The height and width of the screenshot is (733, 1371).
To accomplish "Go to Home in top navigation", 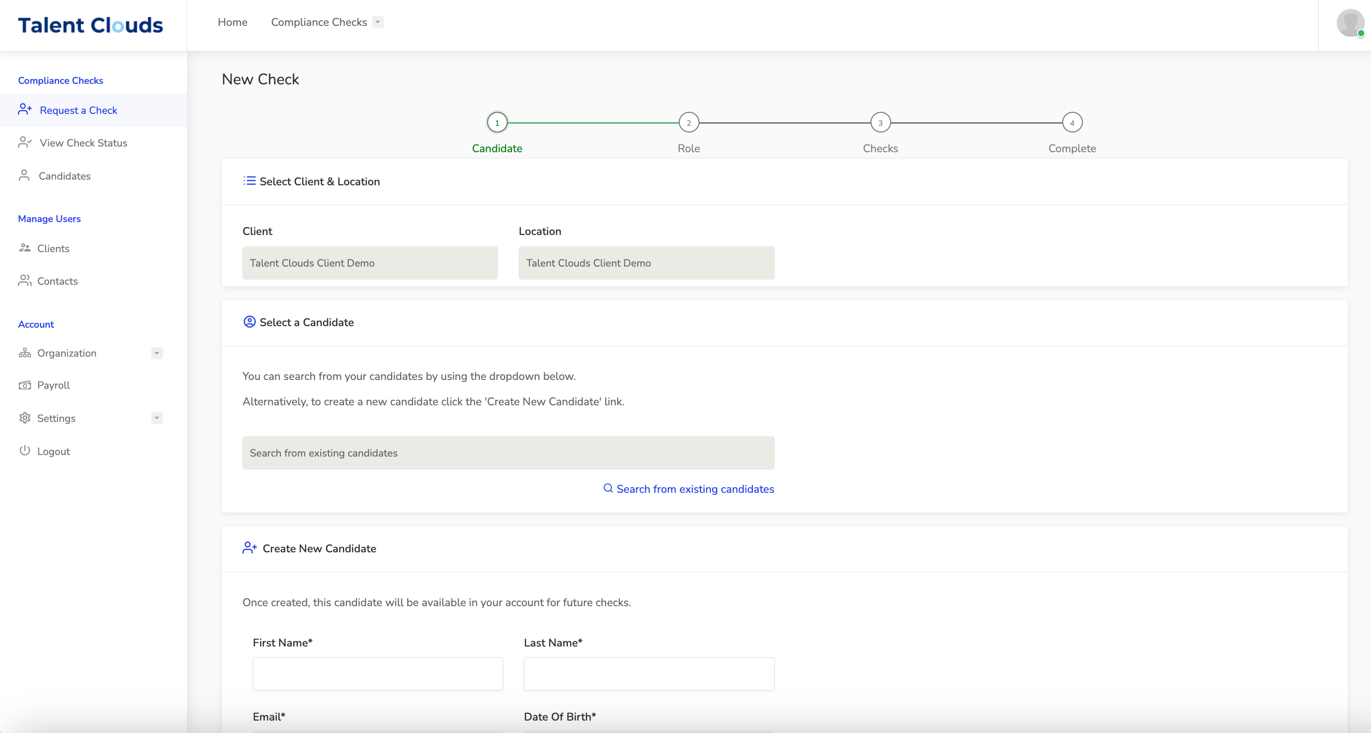I will coord(233,22).
